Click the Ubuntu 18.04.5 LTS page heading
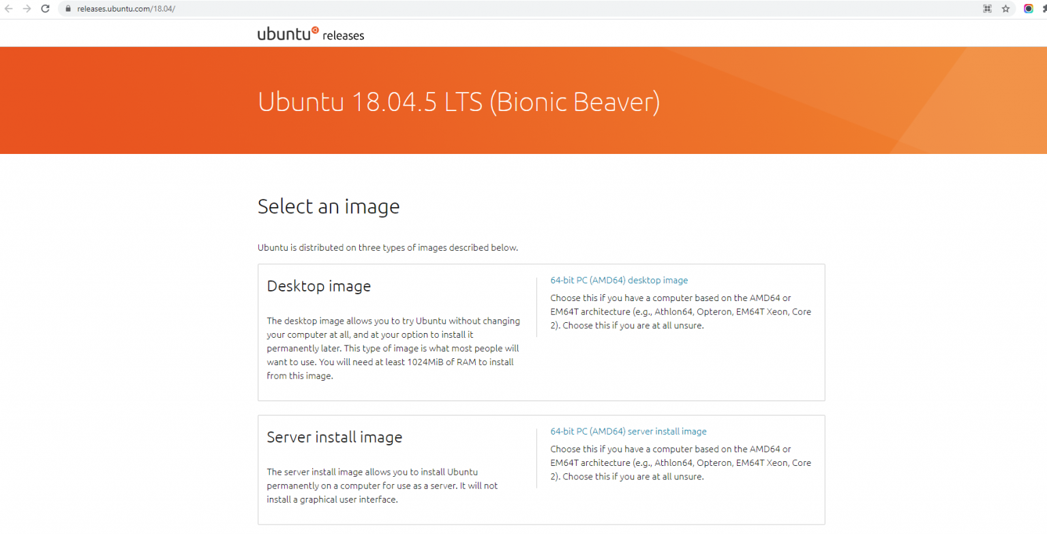This screenshot has height=534, width=1047. pos(459,101)
